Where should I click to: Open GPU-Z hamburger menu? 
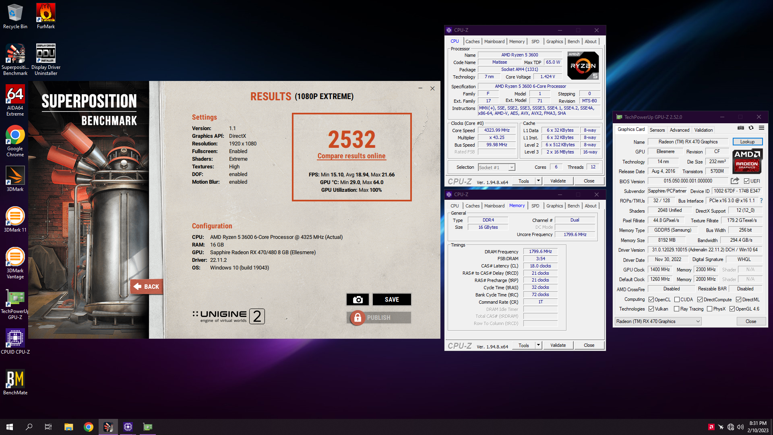click(761, 128)
